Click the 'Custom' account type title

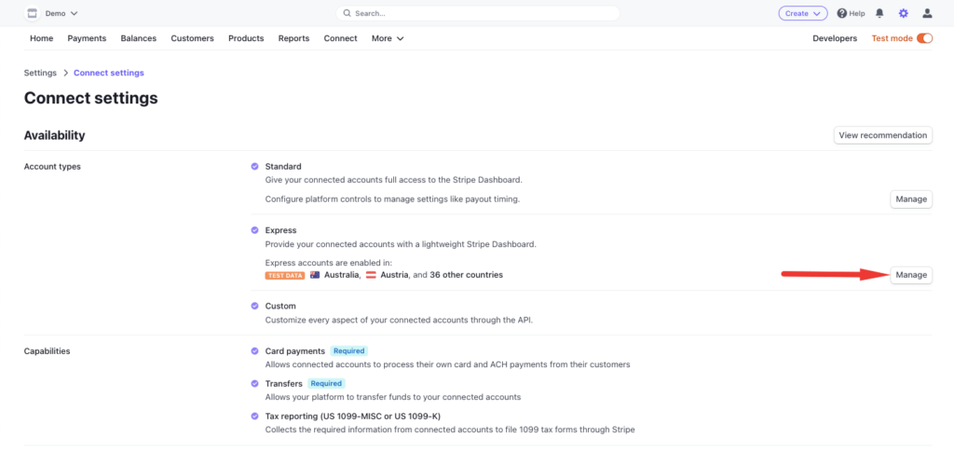tap(280, 307)
